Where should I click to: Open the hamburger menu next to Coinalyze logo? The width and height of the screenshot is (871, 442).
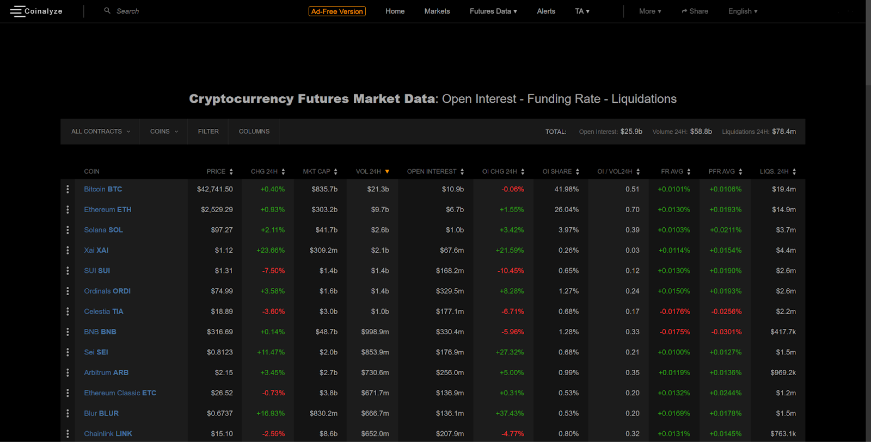[17, 11]
